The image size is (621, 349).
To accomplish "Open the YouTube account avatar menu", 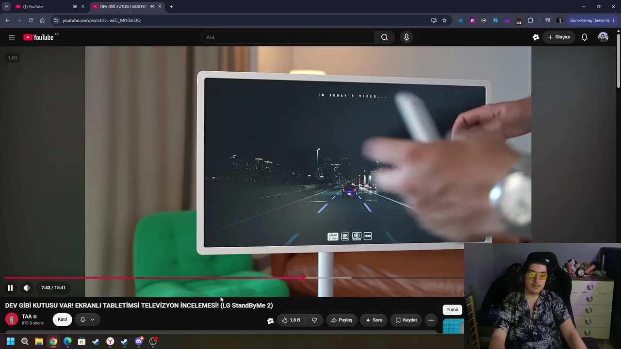I will click(603, 37).
